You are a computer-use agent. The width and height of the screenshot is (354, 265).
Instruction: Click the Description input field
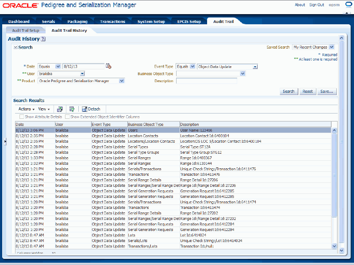(206, 81)
